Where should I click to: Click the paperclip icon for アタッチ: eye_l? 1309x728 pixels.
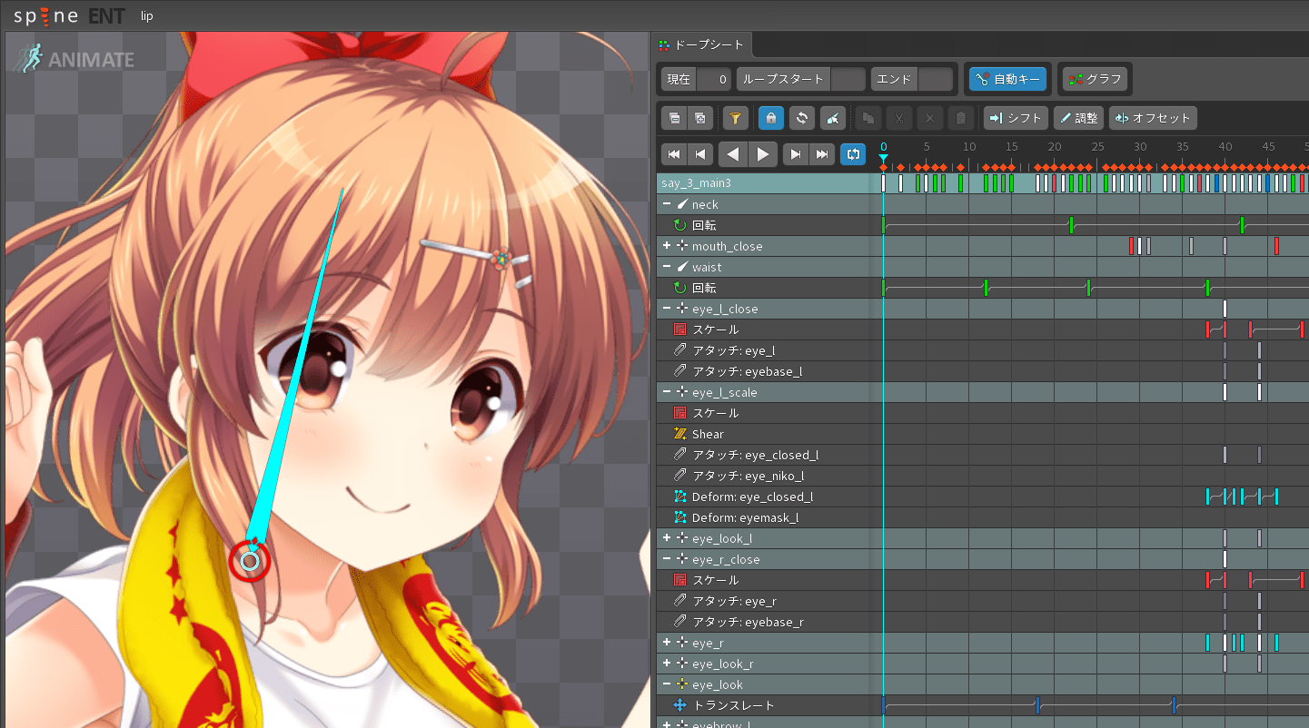pyautogui.click(x=679, y=350)
